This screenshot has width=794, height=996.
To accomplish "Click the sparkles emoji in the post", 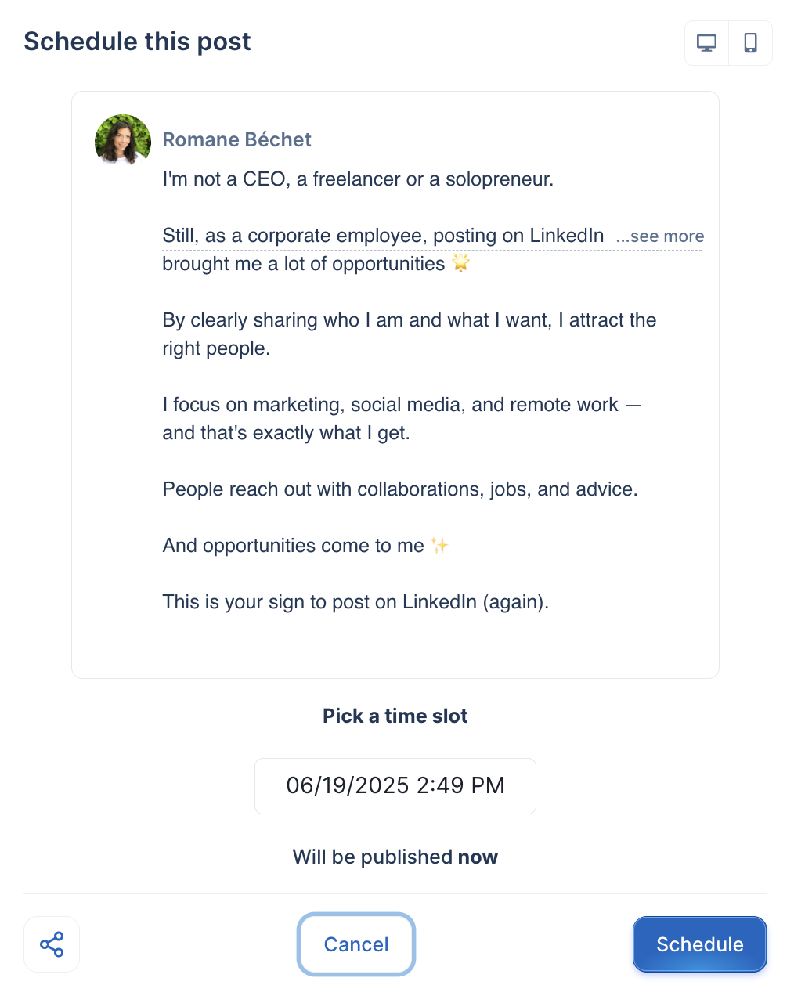I will [x=439, y=546].
